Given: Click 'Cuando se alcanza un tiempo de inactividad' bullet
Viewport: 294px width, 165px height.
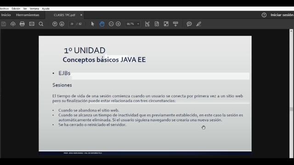Looking at the screenshot, I should coord(151,117).
